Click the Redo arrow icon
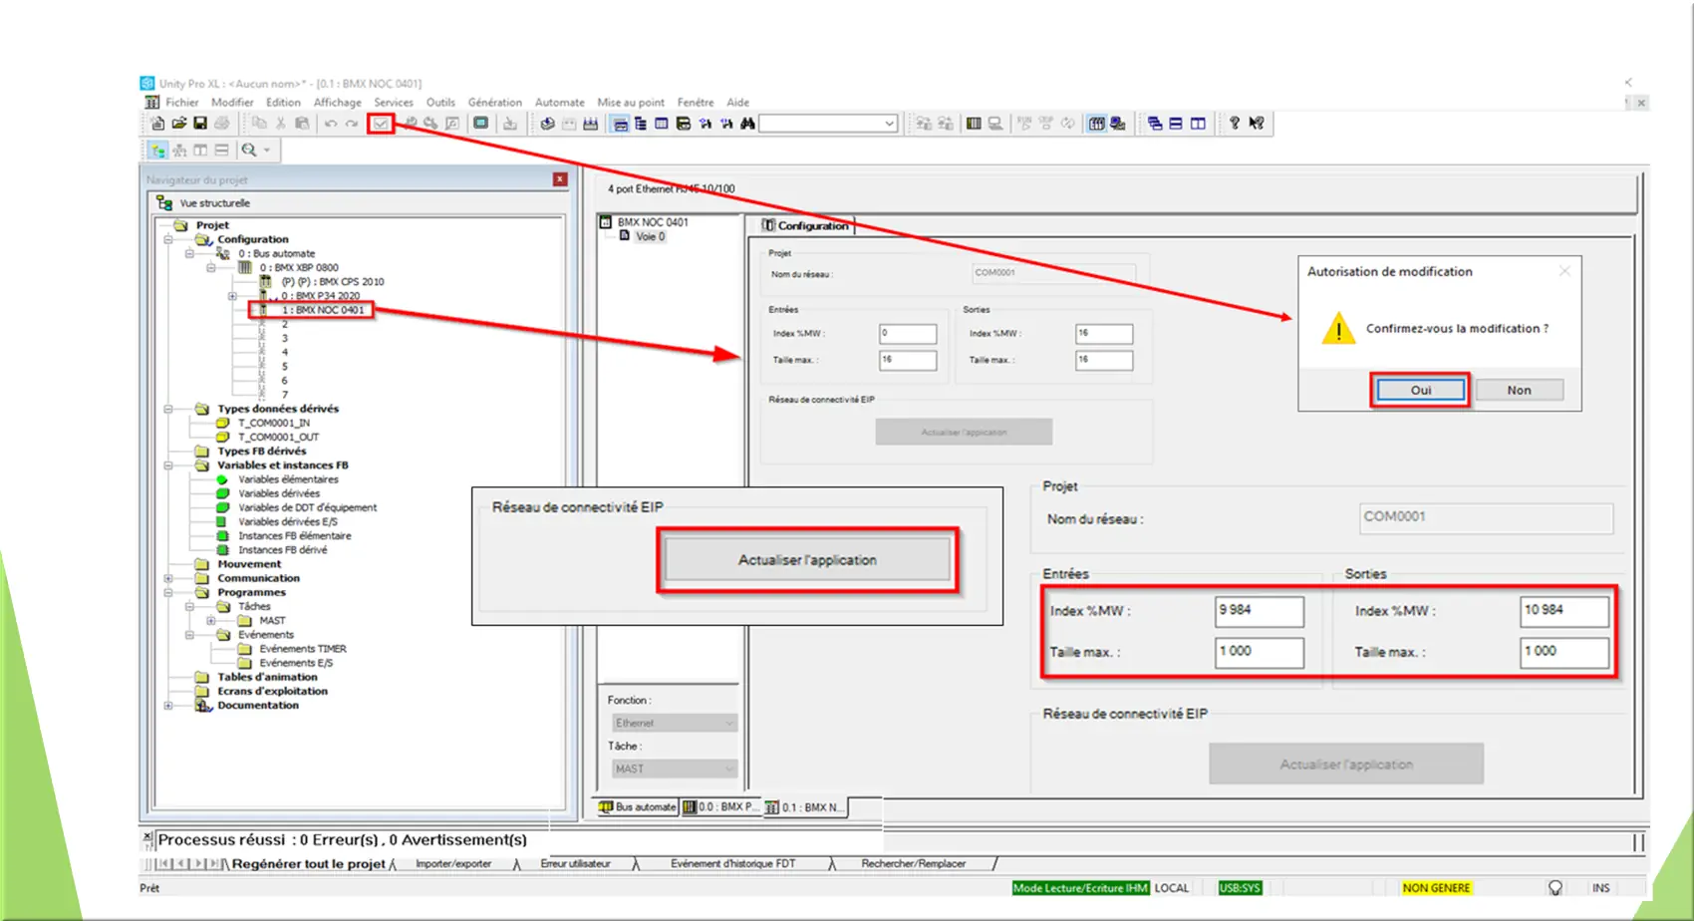Image resolution: width=1694 pixels, height=921 pixels. (x=352, y=124)
